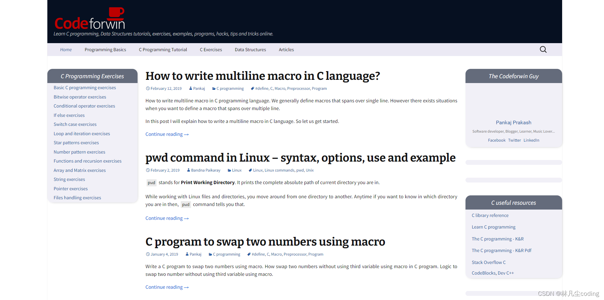Open Preprocessor tag on multiline macro post
The image size is (604, 300).
(x=298, y=89)
